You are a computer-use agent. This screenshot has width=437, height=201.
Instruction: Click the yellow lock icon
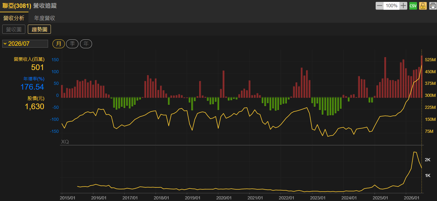coord(423,6)
